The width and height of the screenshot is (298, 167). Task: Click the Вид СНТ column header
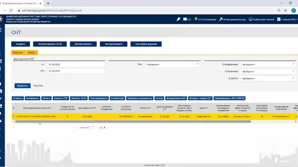[x=203, y=108]
